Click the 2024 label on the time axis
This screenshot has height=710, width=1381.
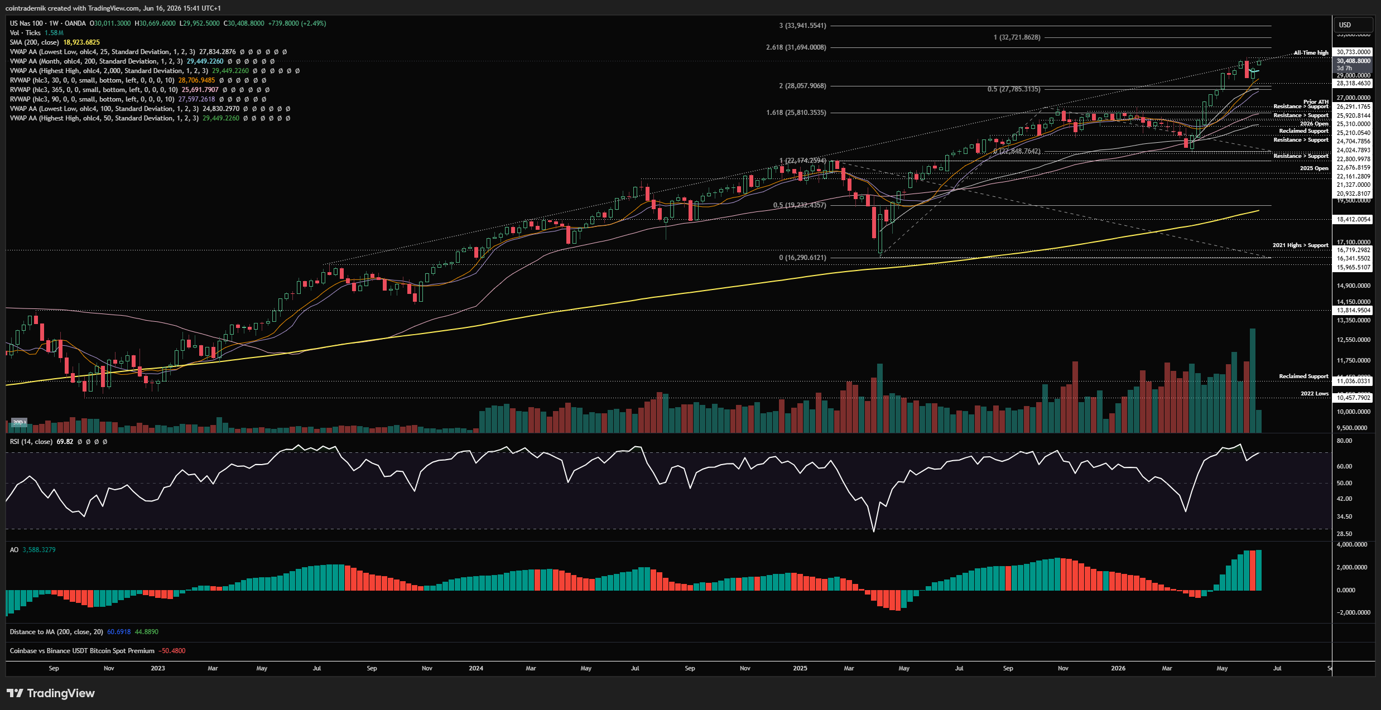click(476, 668)
